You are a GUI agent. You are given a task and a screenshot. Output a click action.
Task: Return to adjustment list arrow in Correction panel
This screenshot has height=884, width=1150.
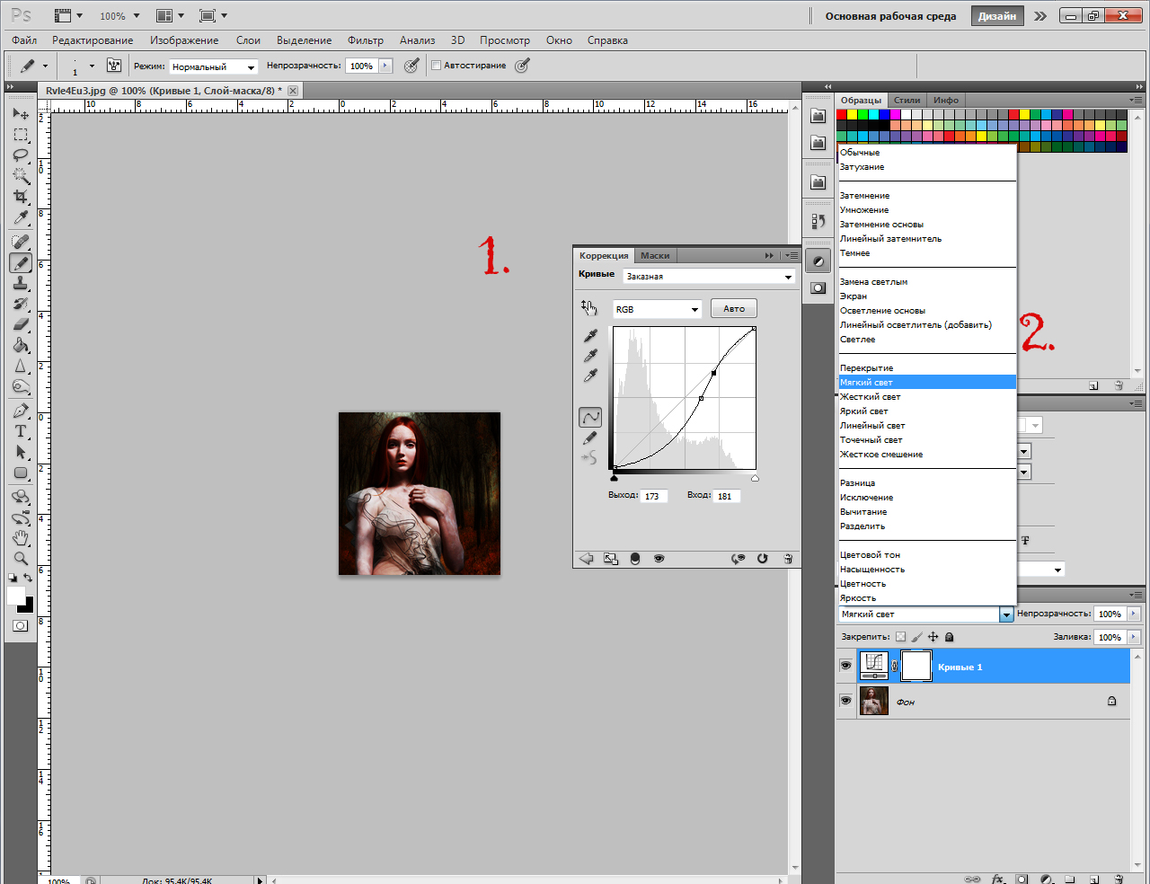587,558
